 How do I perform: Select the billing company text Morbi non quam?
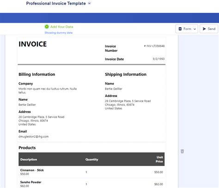(x=48, y=91)
